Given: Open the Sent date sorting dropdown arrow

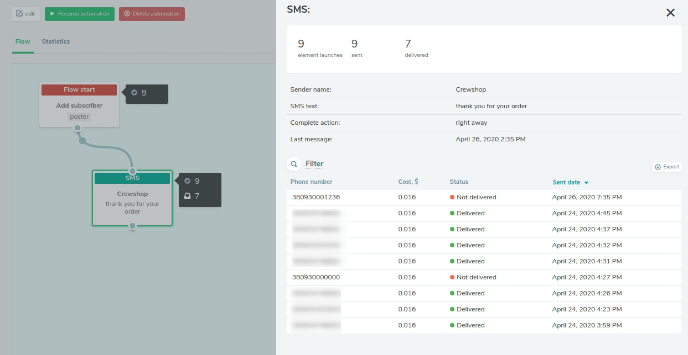Looking at the screenshot, I should 587,182.
